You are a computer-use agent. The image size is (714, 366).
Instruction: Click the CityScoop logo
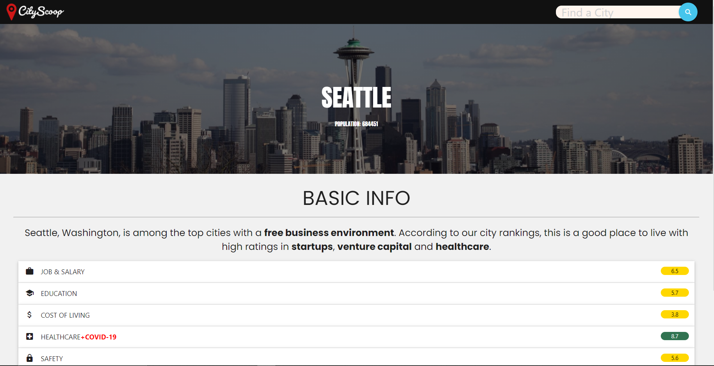pyautogui.click(x=35, y=12)
